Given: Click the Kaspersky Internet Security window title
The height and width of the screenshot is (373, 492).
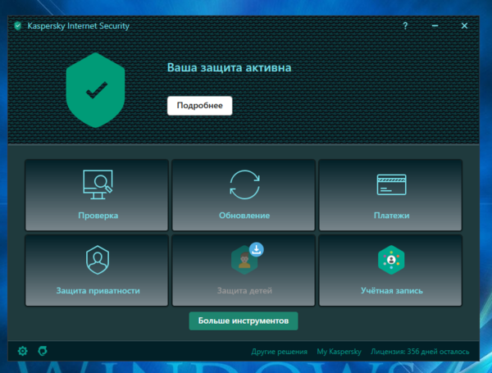Looking at the screenshot, I should pyautogui.click(x=79, y=25).
